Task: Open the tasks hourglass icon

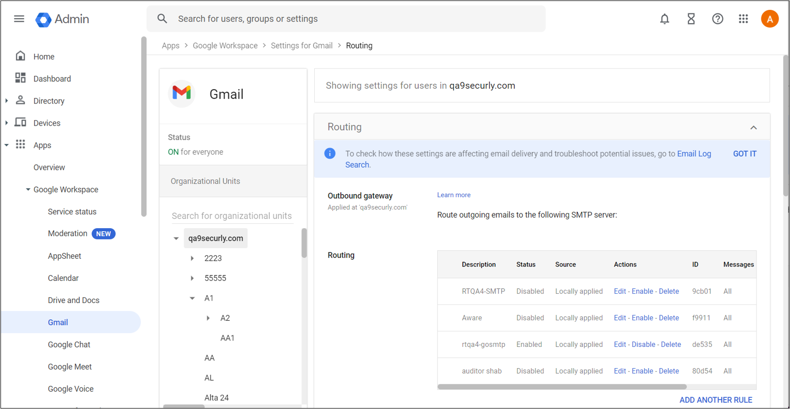Action: pyautogui.click(x=691, y=19)
